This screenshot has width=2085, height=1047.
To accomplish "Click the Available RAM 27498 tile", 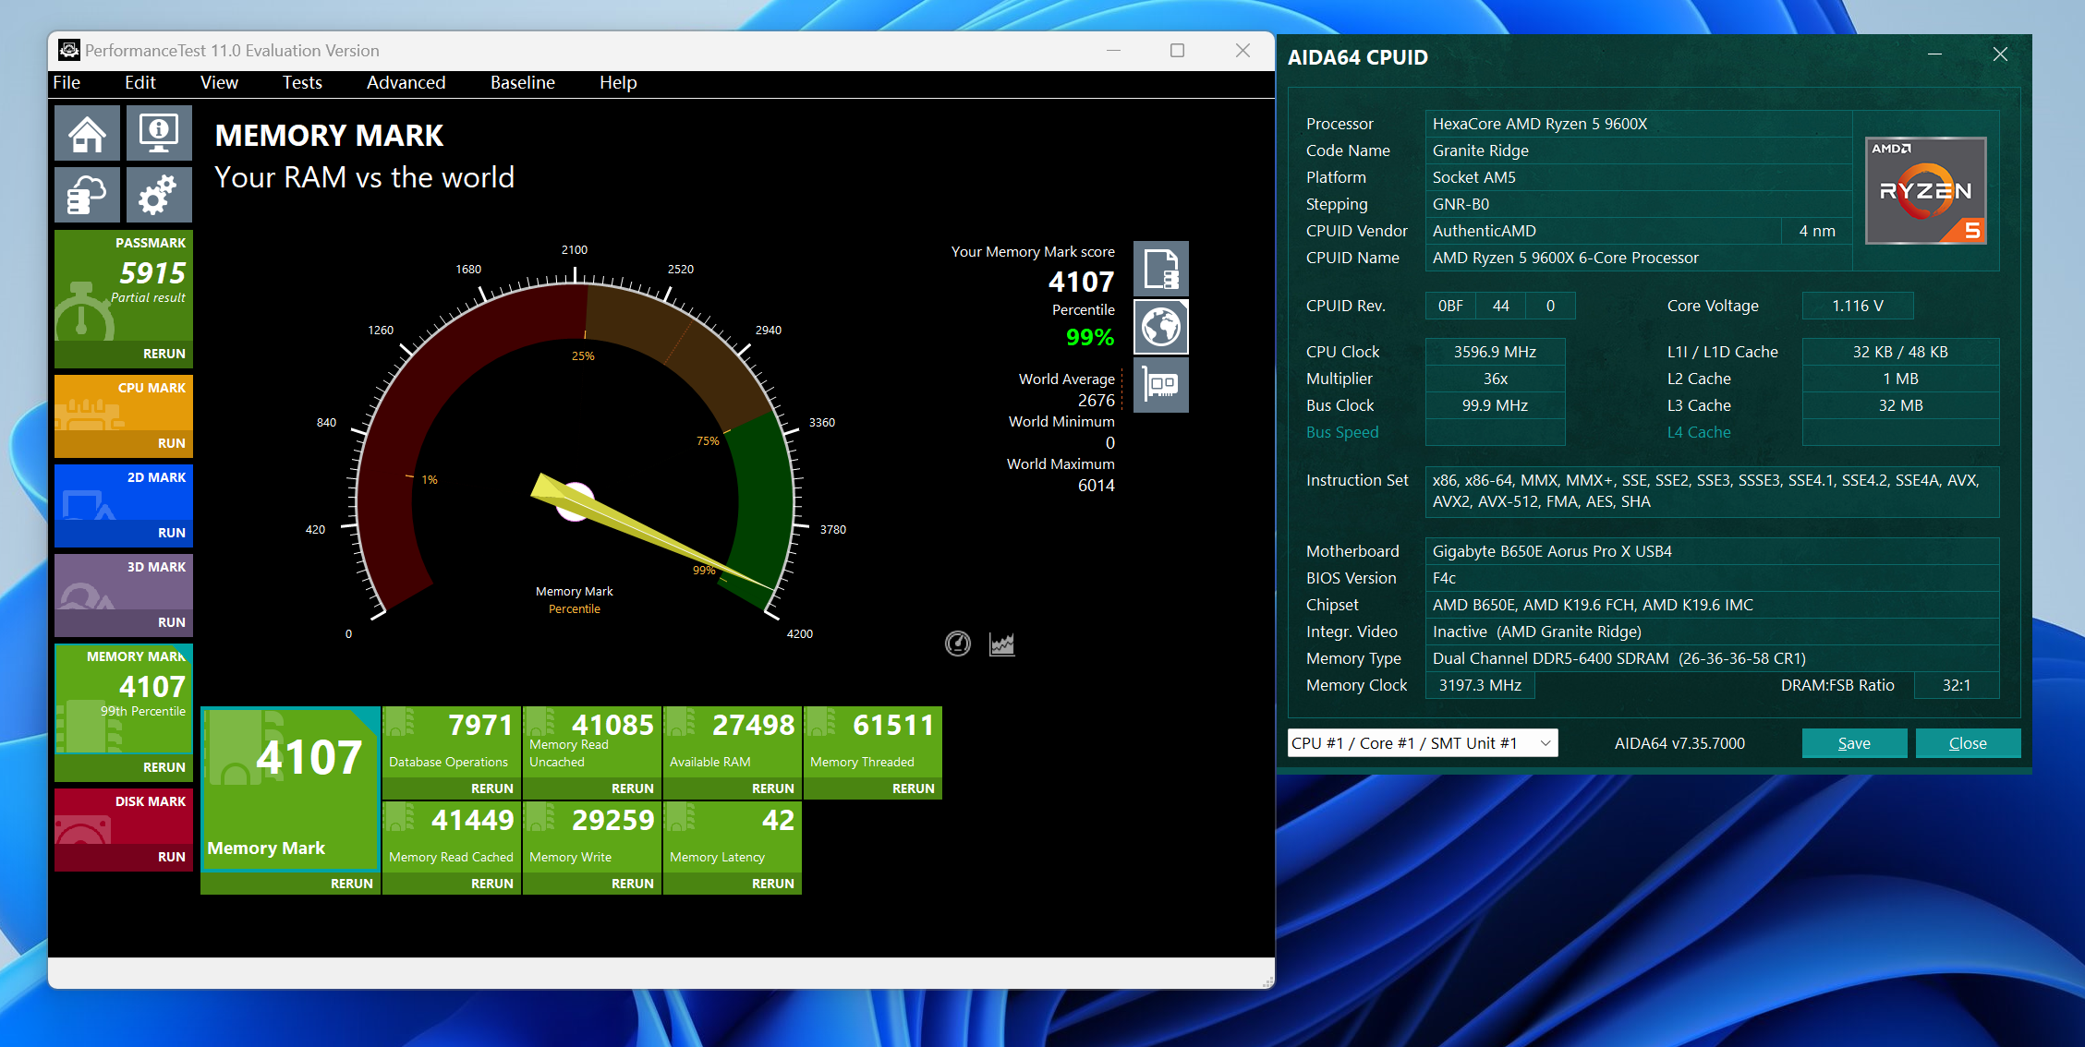I will point(732,741).
